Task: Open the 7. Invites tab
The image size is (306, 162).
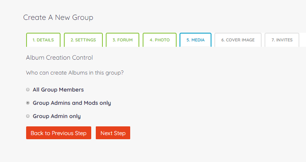Action: pyautogui.click(x=282, y=40)
